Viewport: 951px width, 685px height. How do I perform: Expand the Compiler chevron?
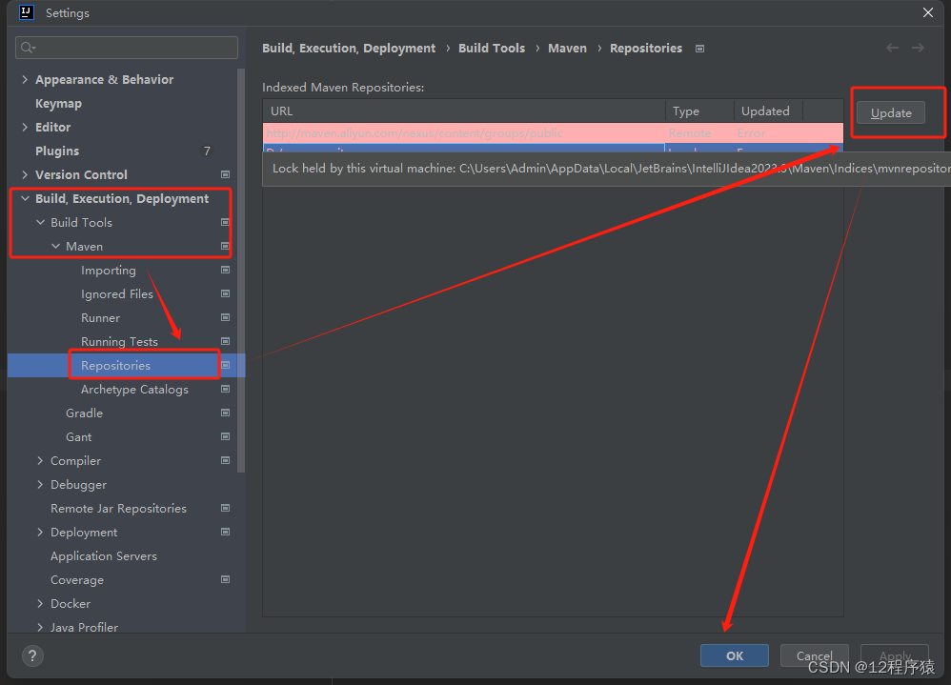pos(40,461)
